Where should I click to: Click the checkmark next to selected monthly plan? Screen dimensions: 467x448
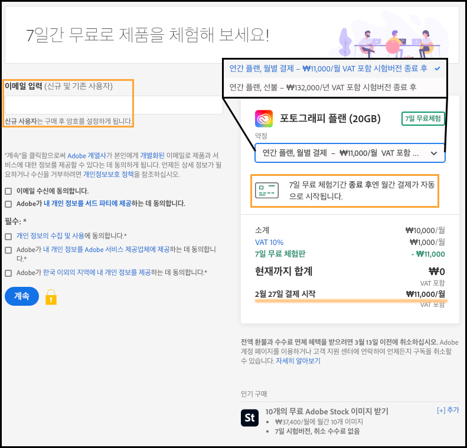[437, 68]
